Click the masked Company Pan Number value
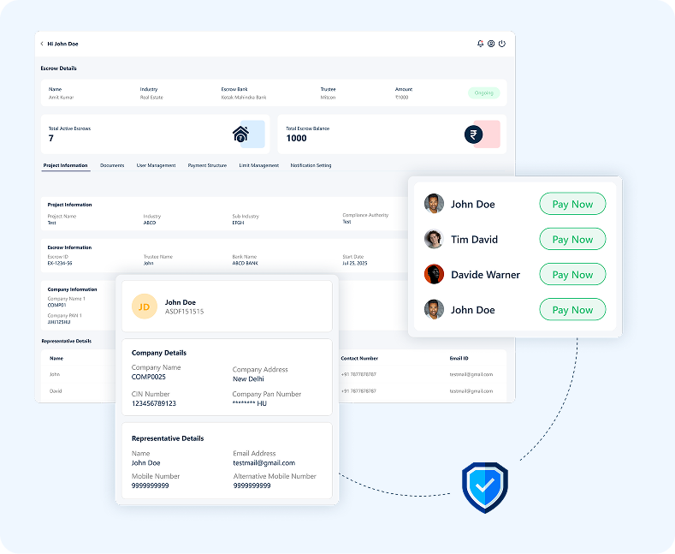The width and height of the screenshot is (675, 554). 250,403
